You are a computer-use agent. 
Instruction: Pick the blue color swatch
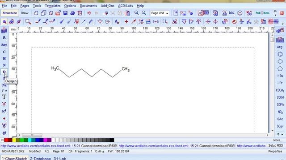coord(38,140)
